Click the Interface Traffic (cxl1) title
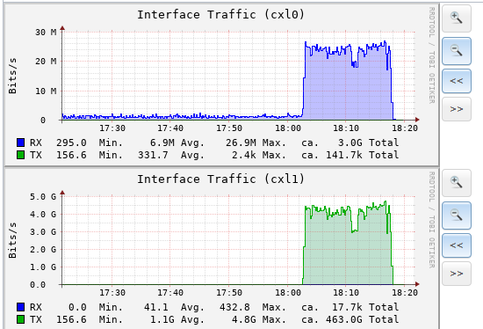 click(x=220, y=179)
